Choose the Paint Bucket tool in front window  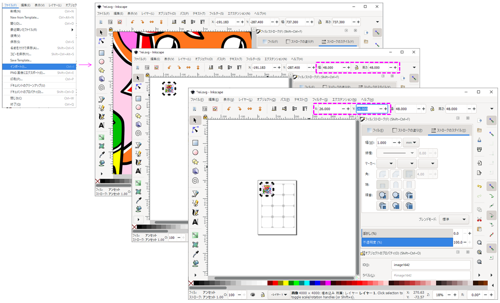195,263
